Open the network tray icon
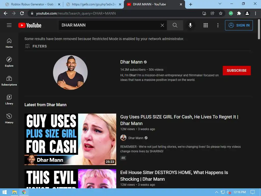This screenshot has height=196, width=261. tap(223, 192)
